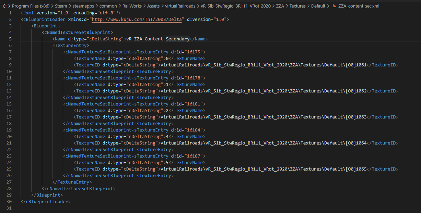Viewport: 421px width, 213px height.
Task: Click the Steam breadcrumb segment
Action: click(x=61, y=6)
